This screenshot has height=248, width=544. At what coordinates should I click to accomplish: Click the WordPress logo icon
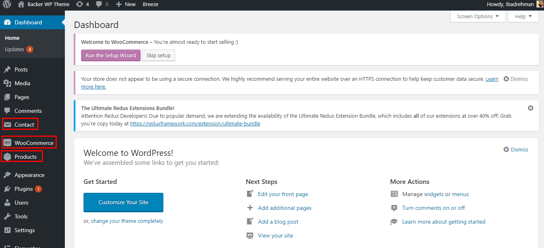coord(7,4)
